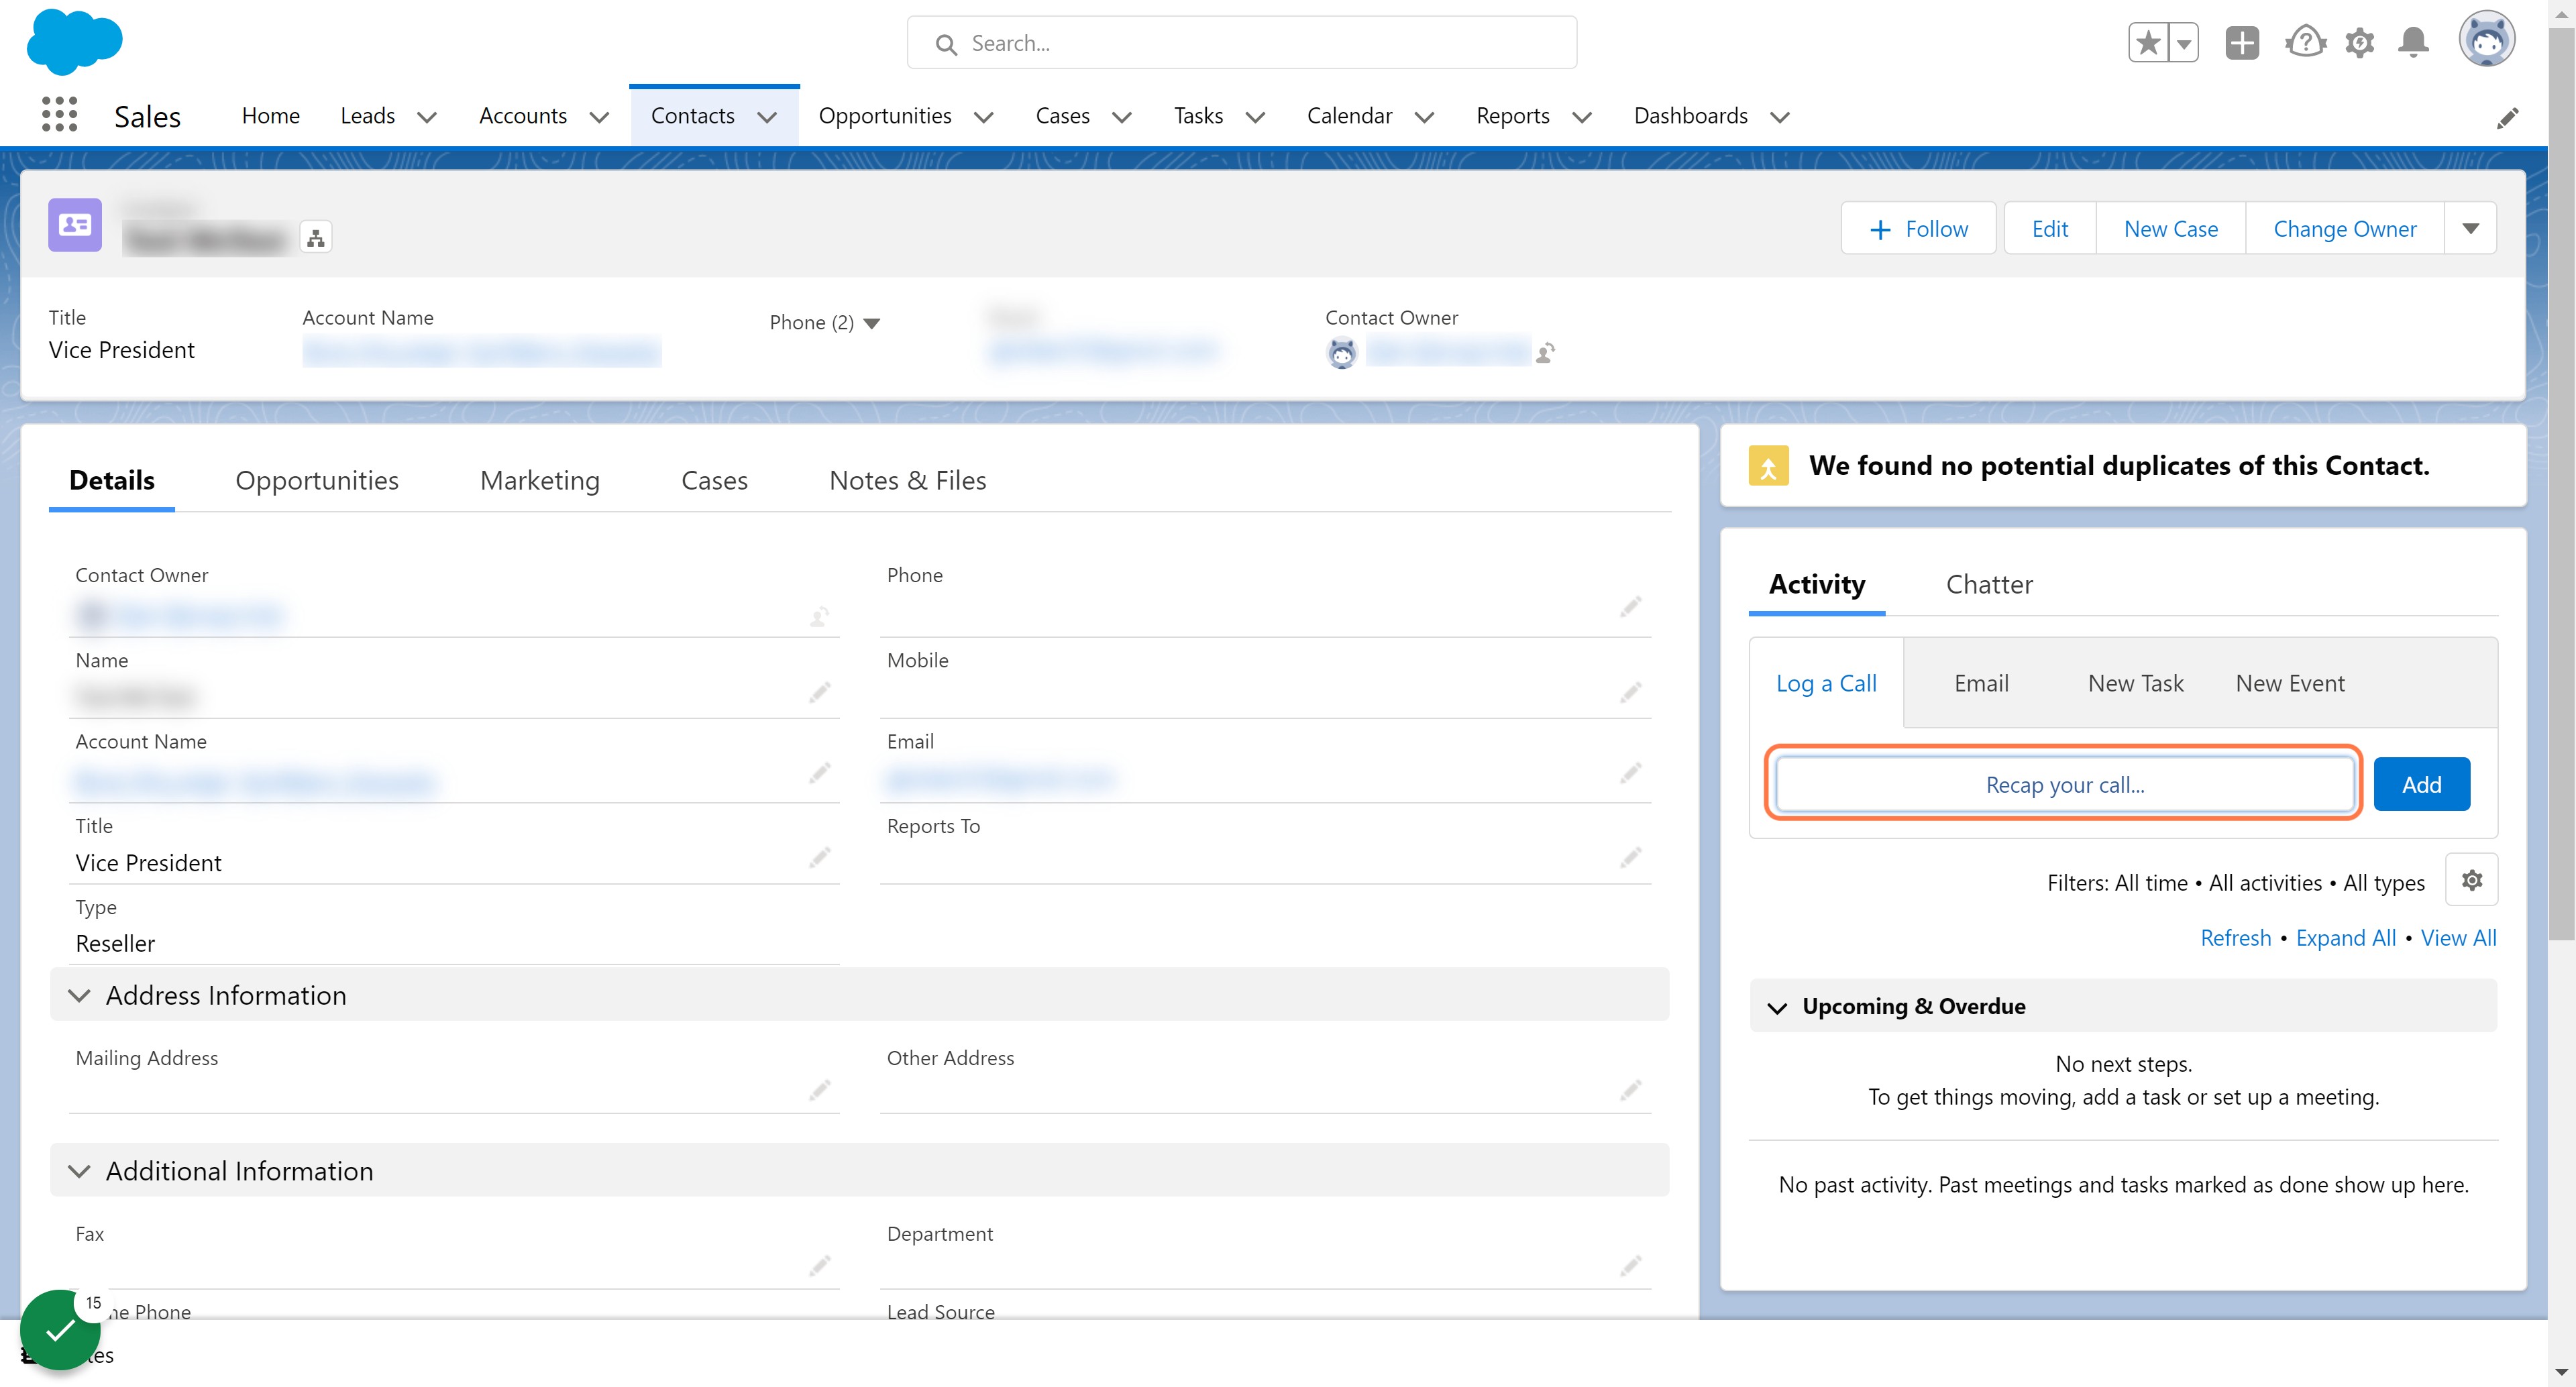Click the Favorites star icon
The width and height of the screenshot is (2576, 1387).
[x=2148, y=43]
